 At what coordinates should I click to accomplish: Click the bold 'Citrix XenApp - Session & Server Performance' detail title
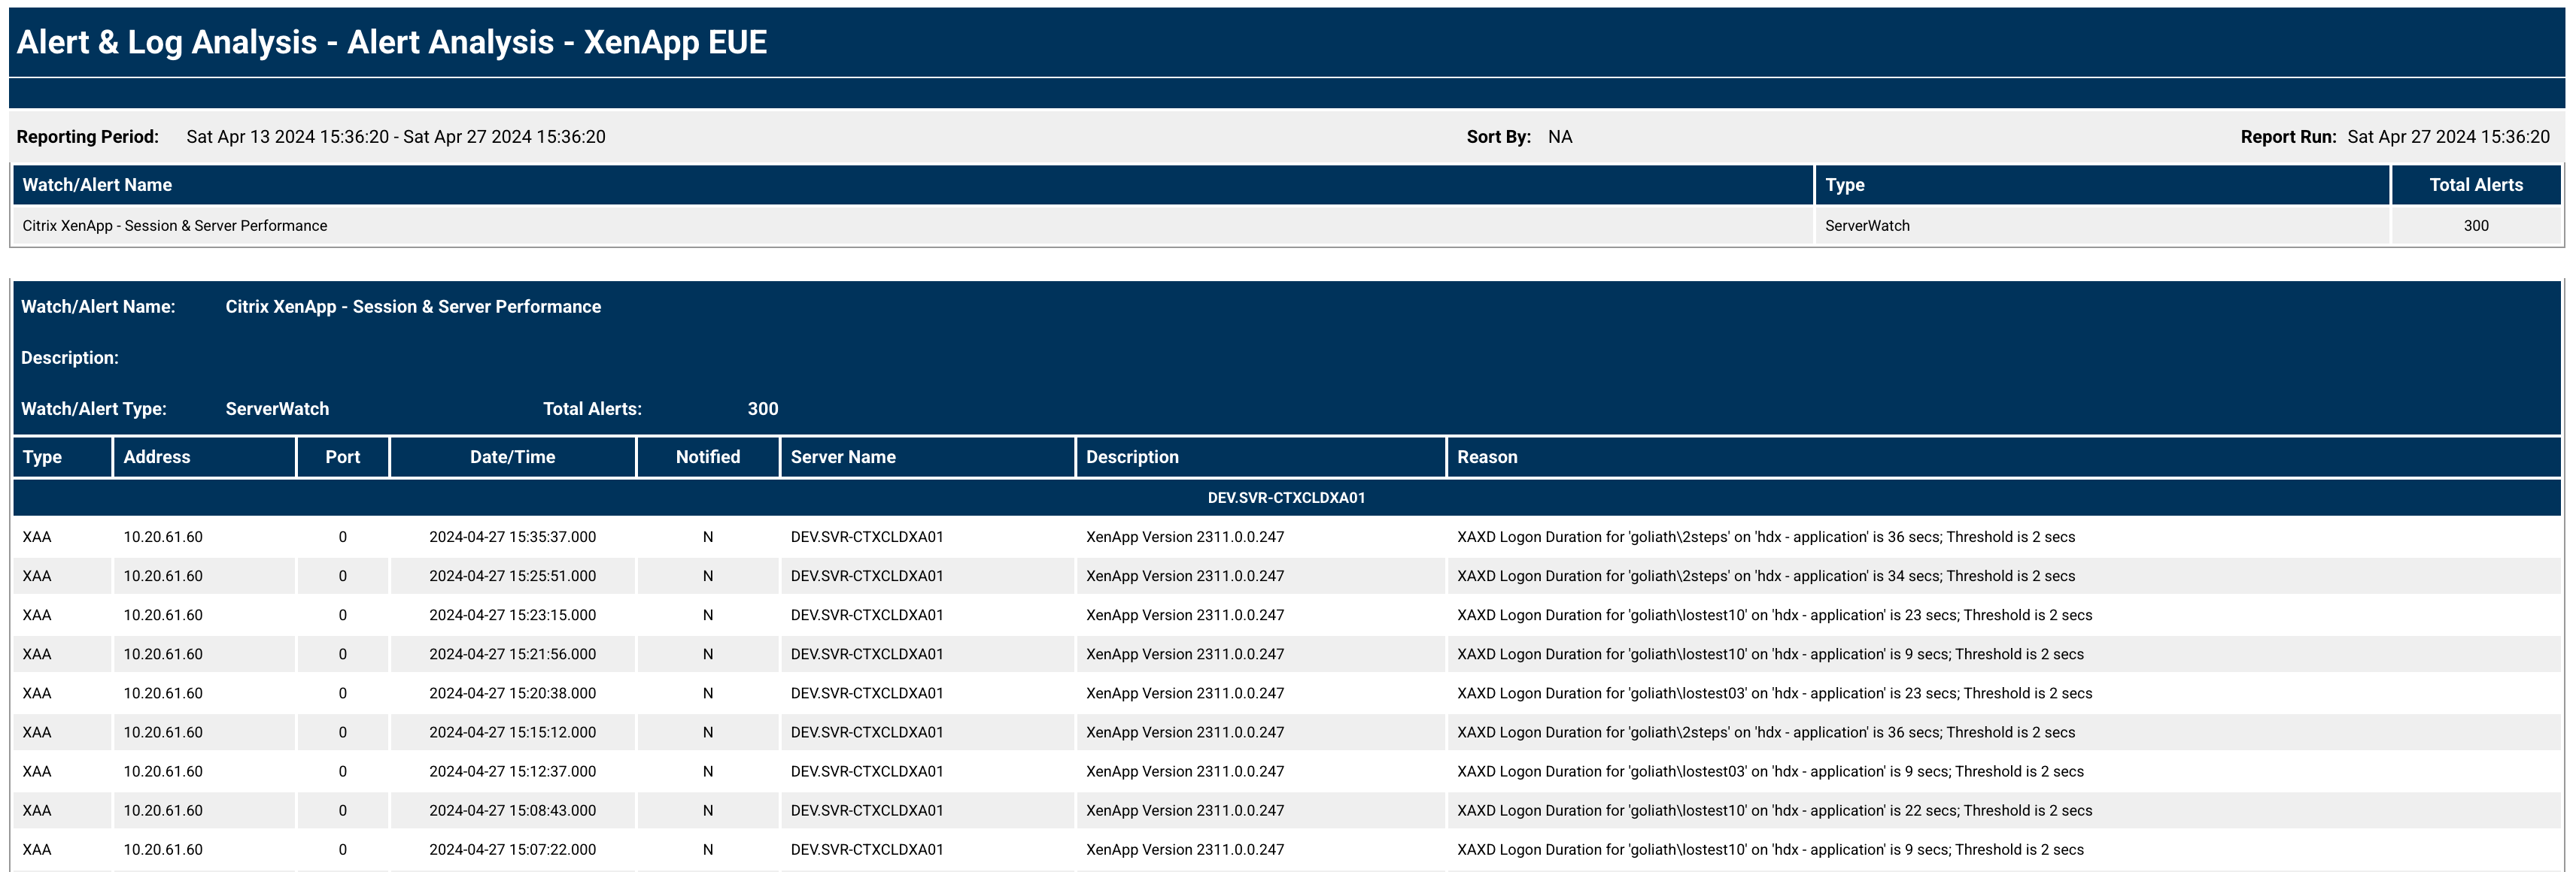pos(413,307)
